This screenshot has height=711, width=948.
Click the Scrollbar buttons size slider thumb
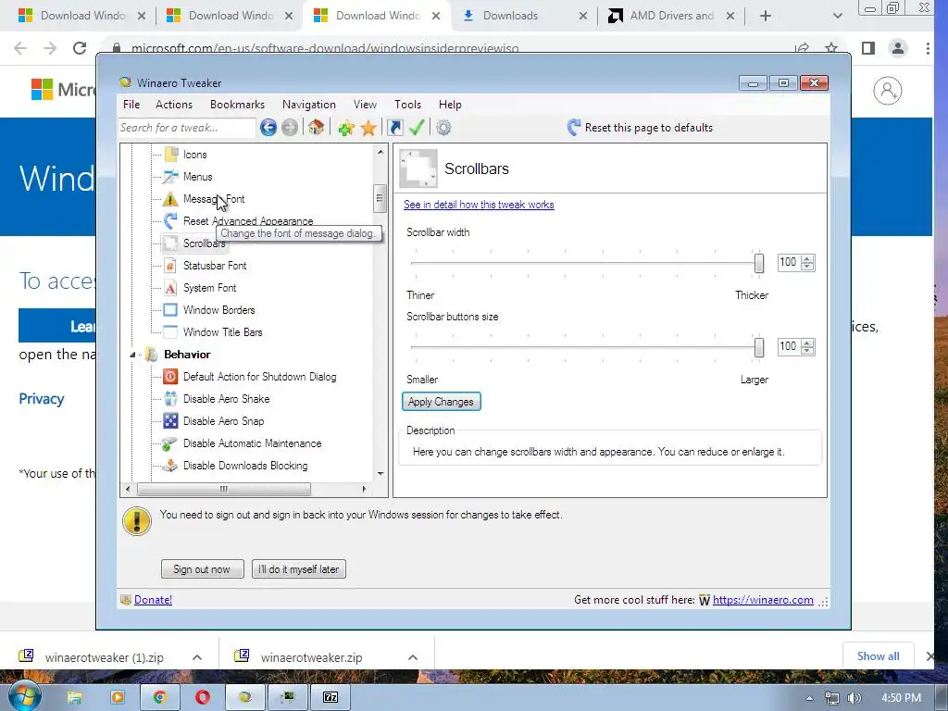759,347
